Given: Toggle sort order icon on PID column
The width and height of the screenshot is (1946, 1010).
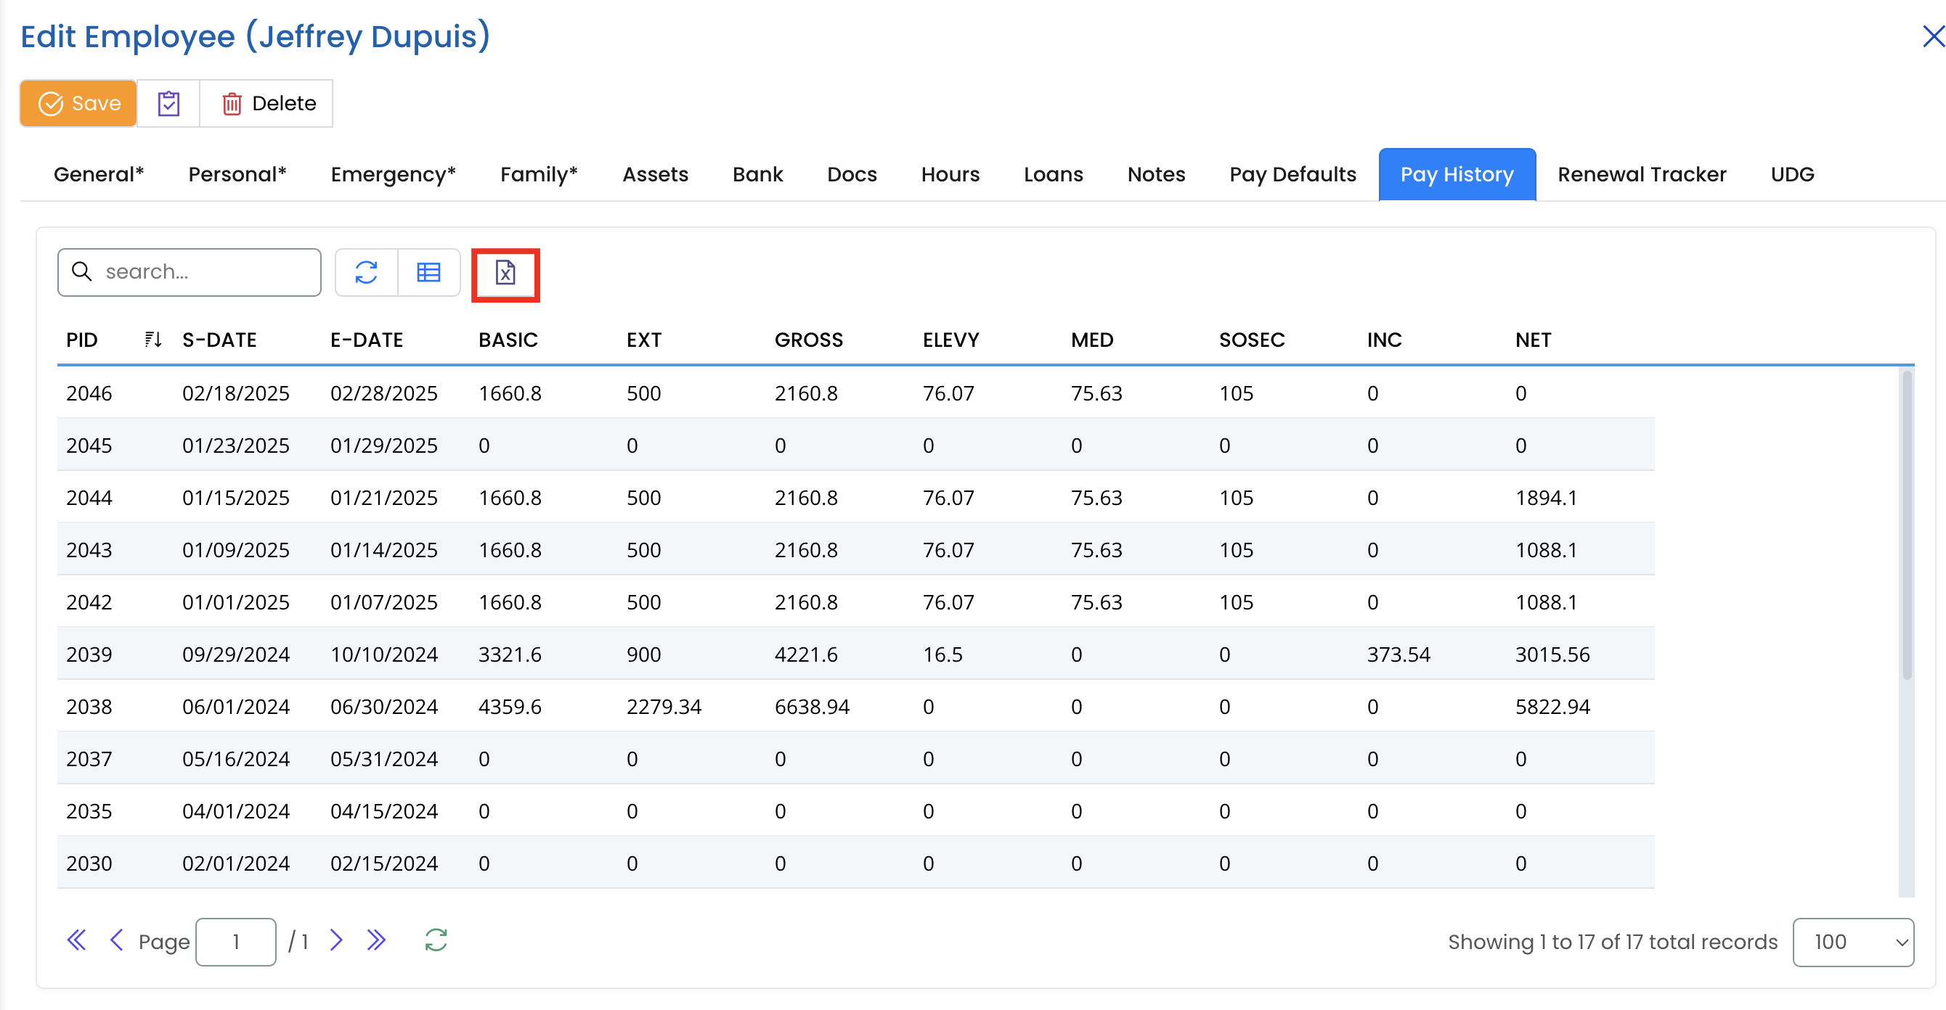Looking at the screenshot, I should pos(152,340).
